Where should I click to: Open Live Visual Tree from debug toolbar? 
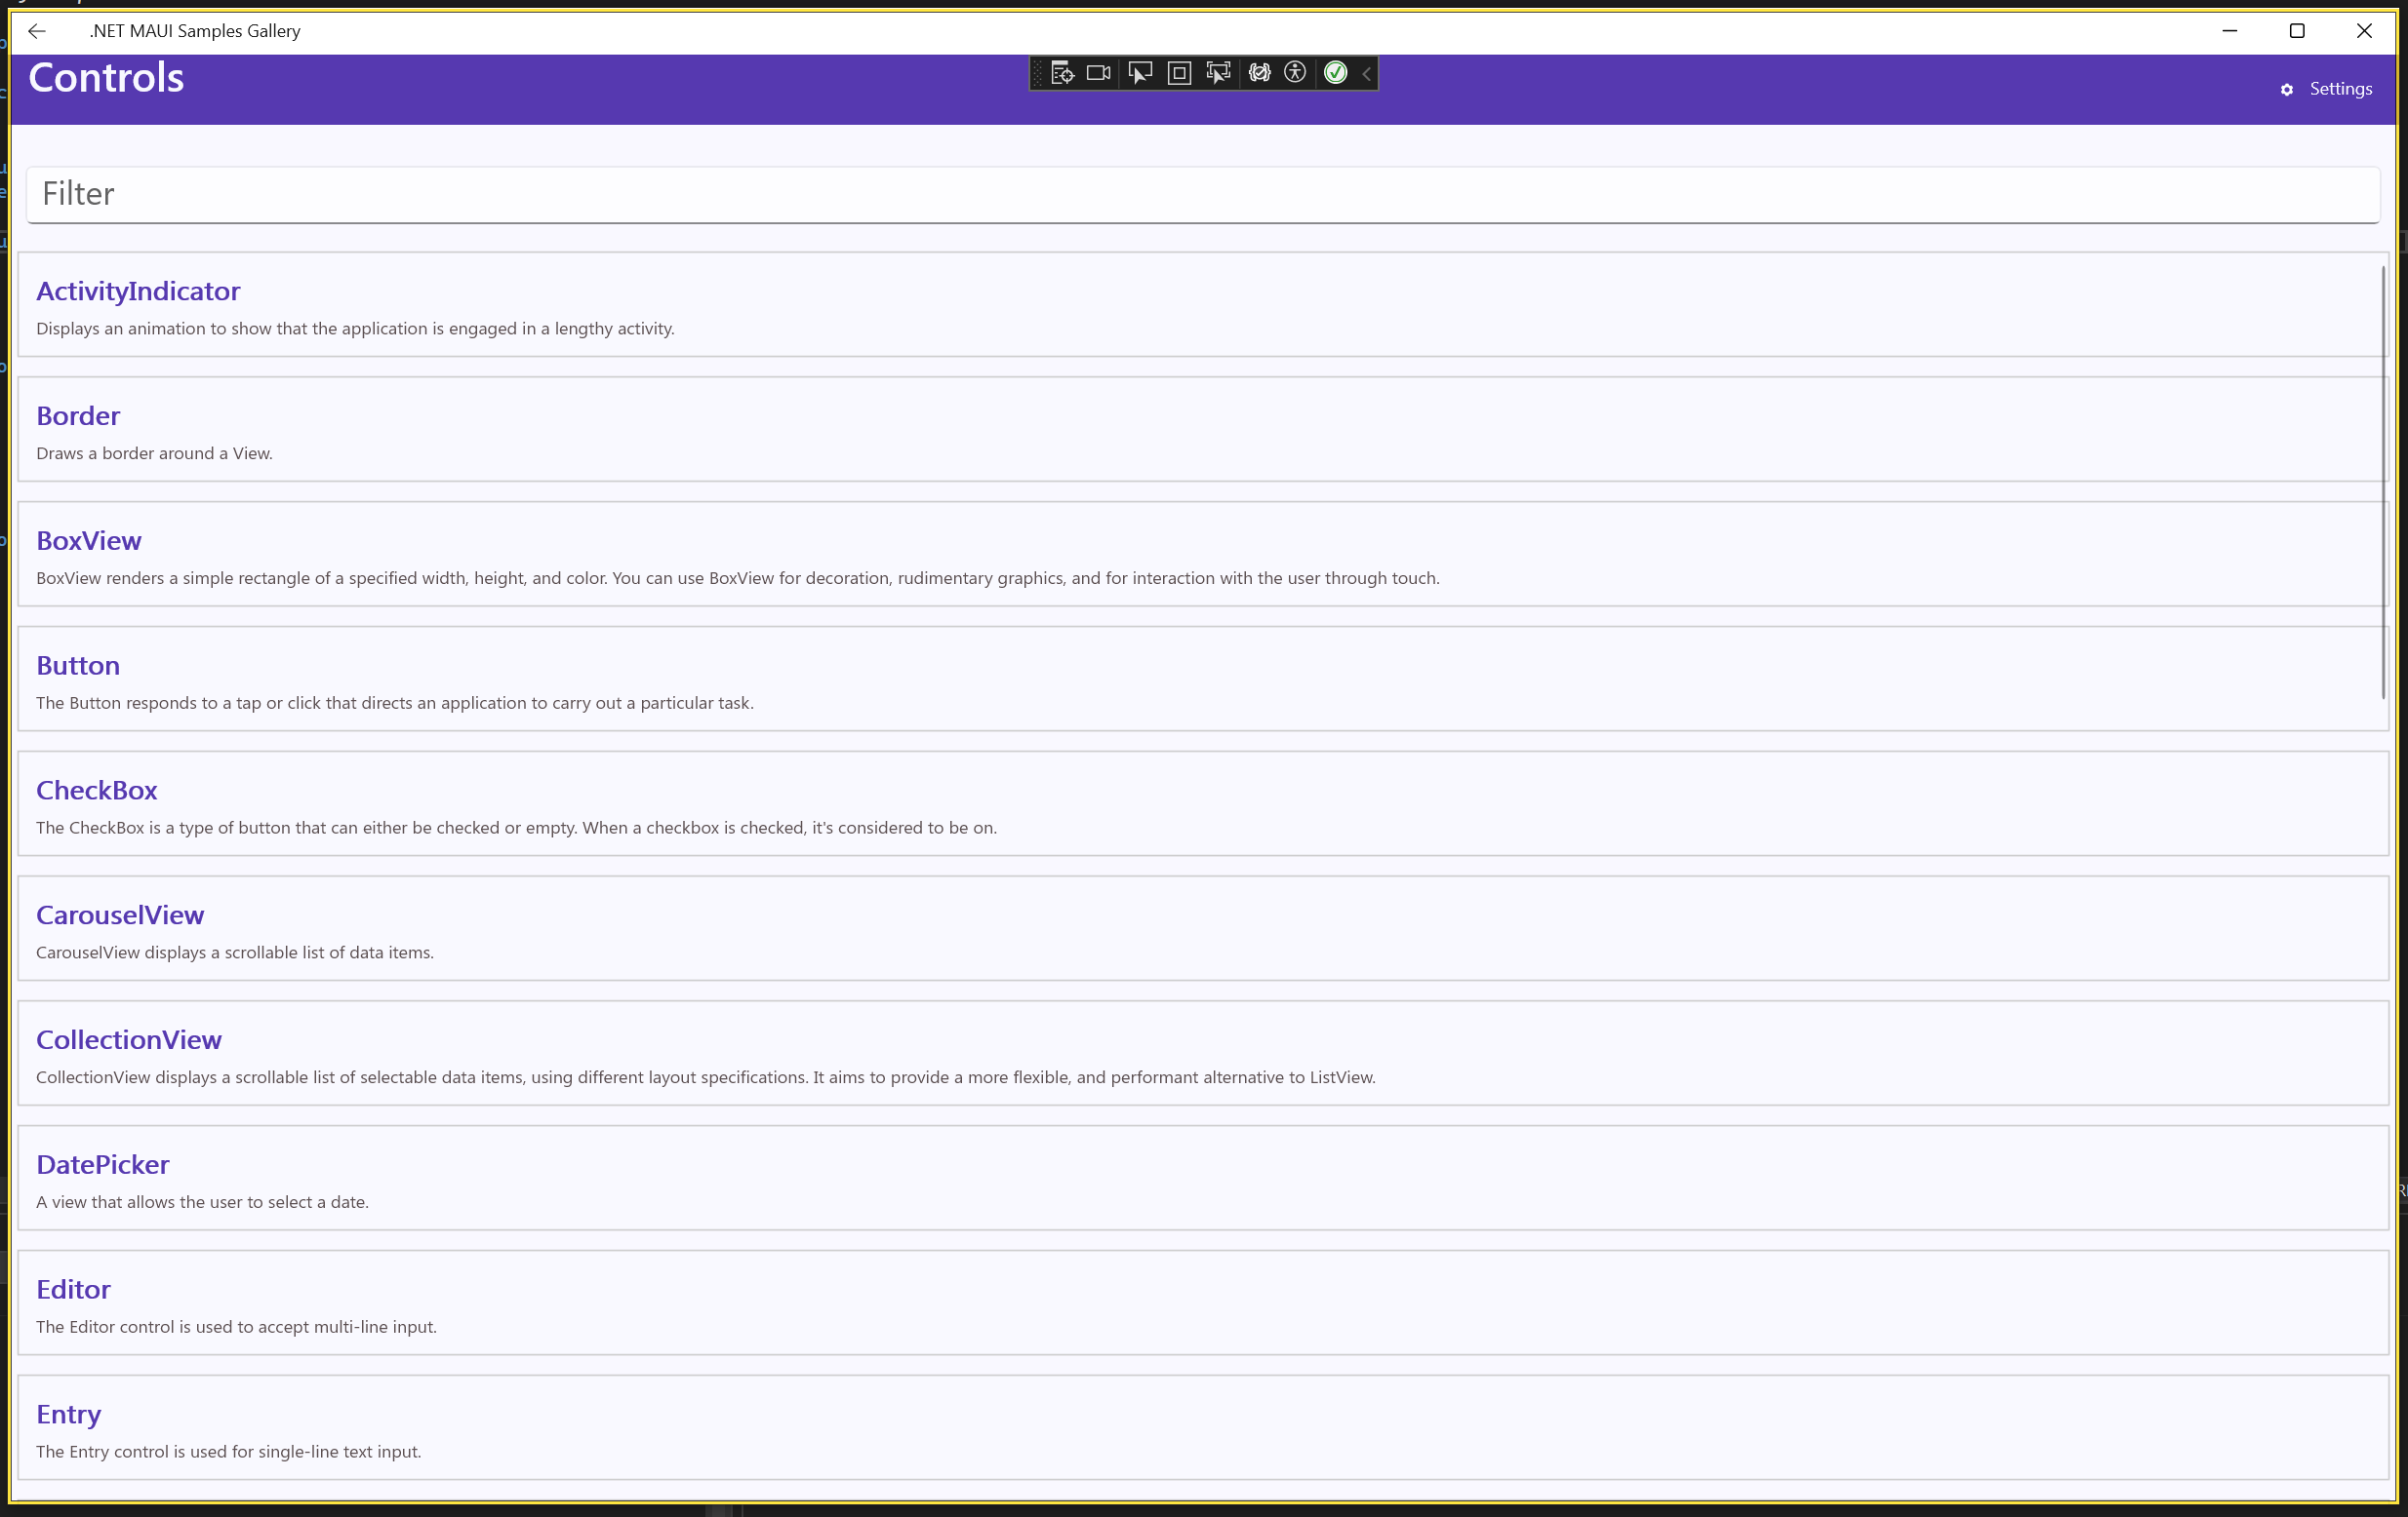(1062, 73)
